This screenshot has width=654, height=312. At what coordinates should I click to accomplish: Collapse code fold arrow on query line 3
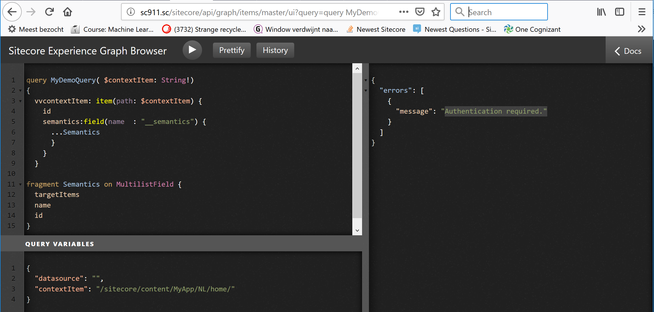click(x=20, y=101)
